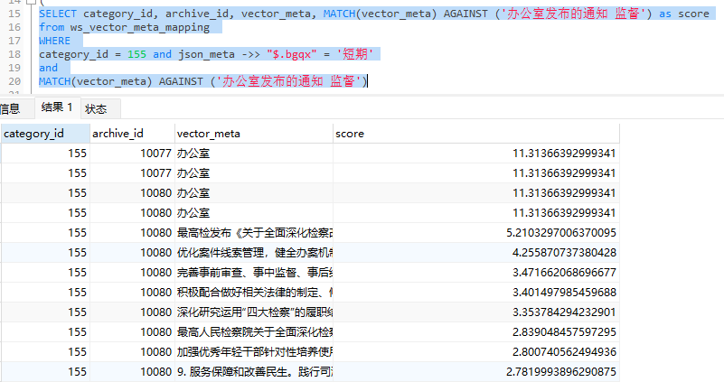724x382 pixels.
Task: Click line number 20 in the editor gutter
Action: tap(15, 81)
